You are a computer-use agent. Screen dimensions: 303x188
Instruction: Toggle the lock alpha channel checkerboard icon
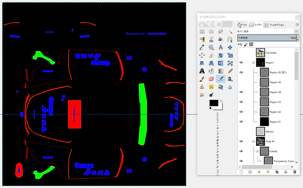(x=251, y=44)
